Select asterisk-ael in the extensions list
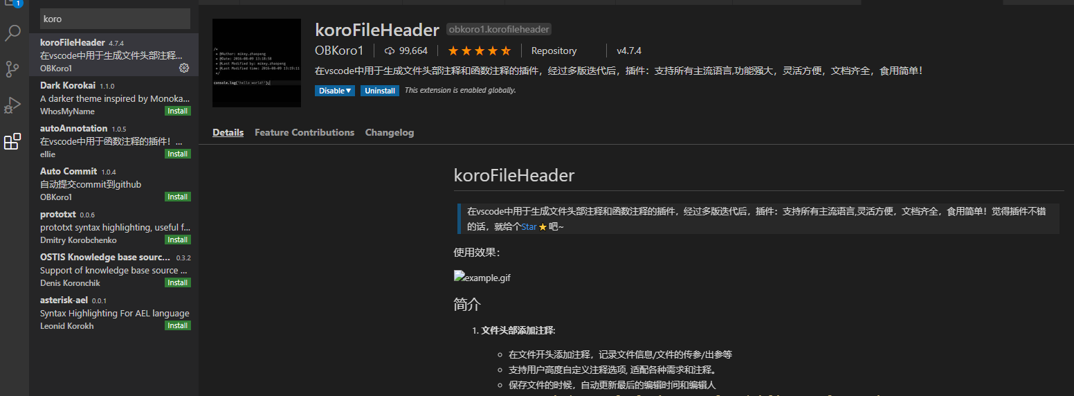This screenshot has width=1074, height=396. [113, 312]
